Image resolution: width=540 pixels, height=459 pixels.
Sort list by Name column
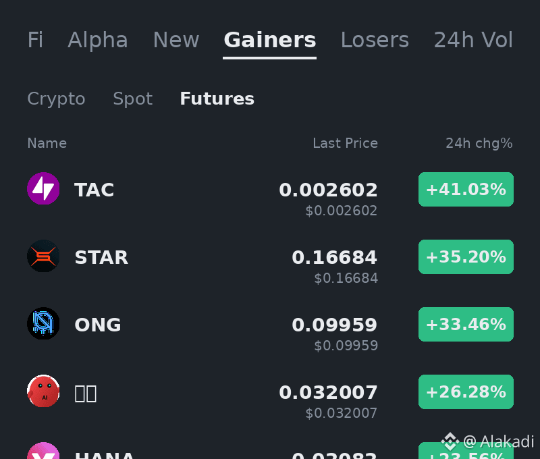coord(47,143)
